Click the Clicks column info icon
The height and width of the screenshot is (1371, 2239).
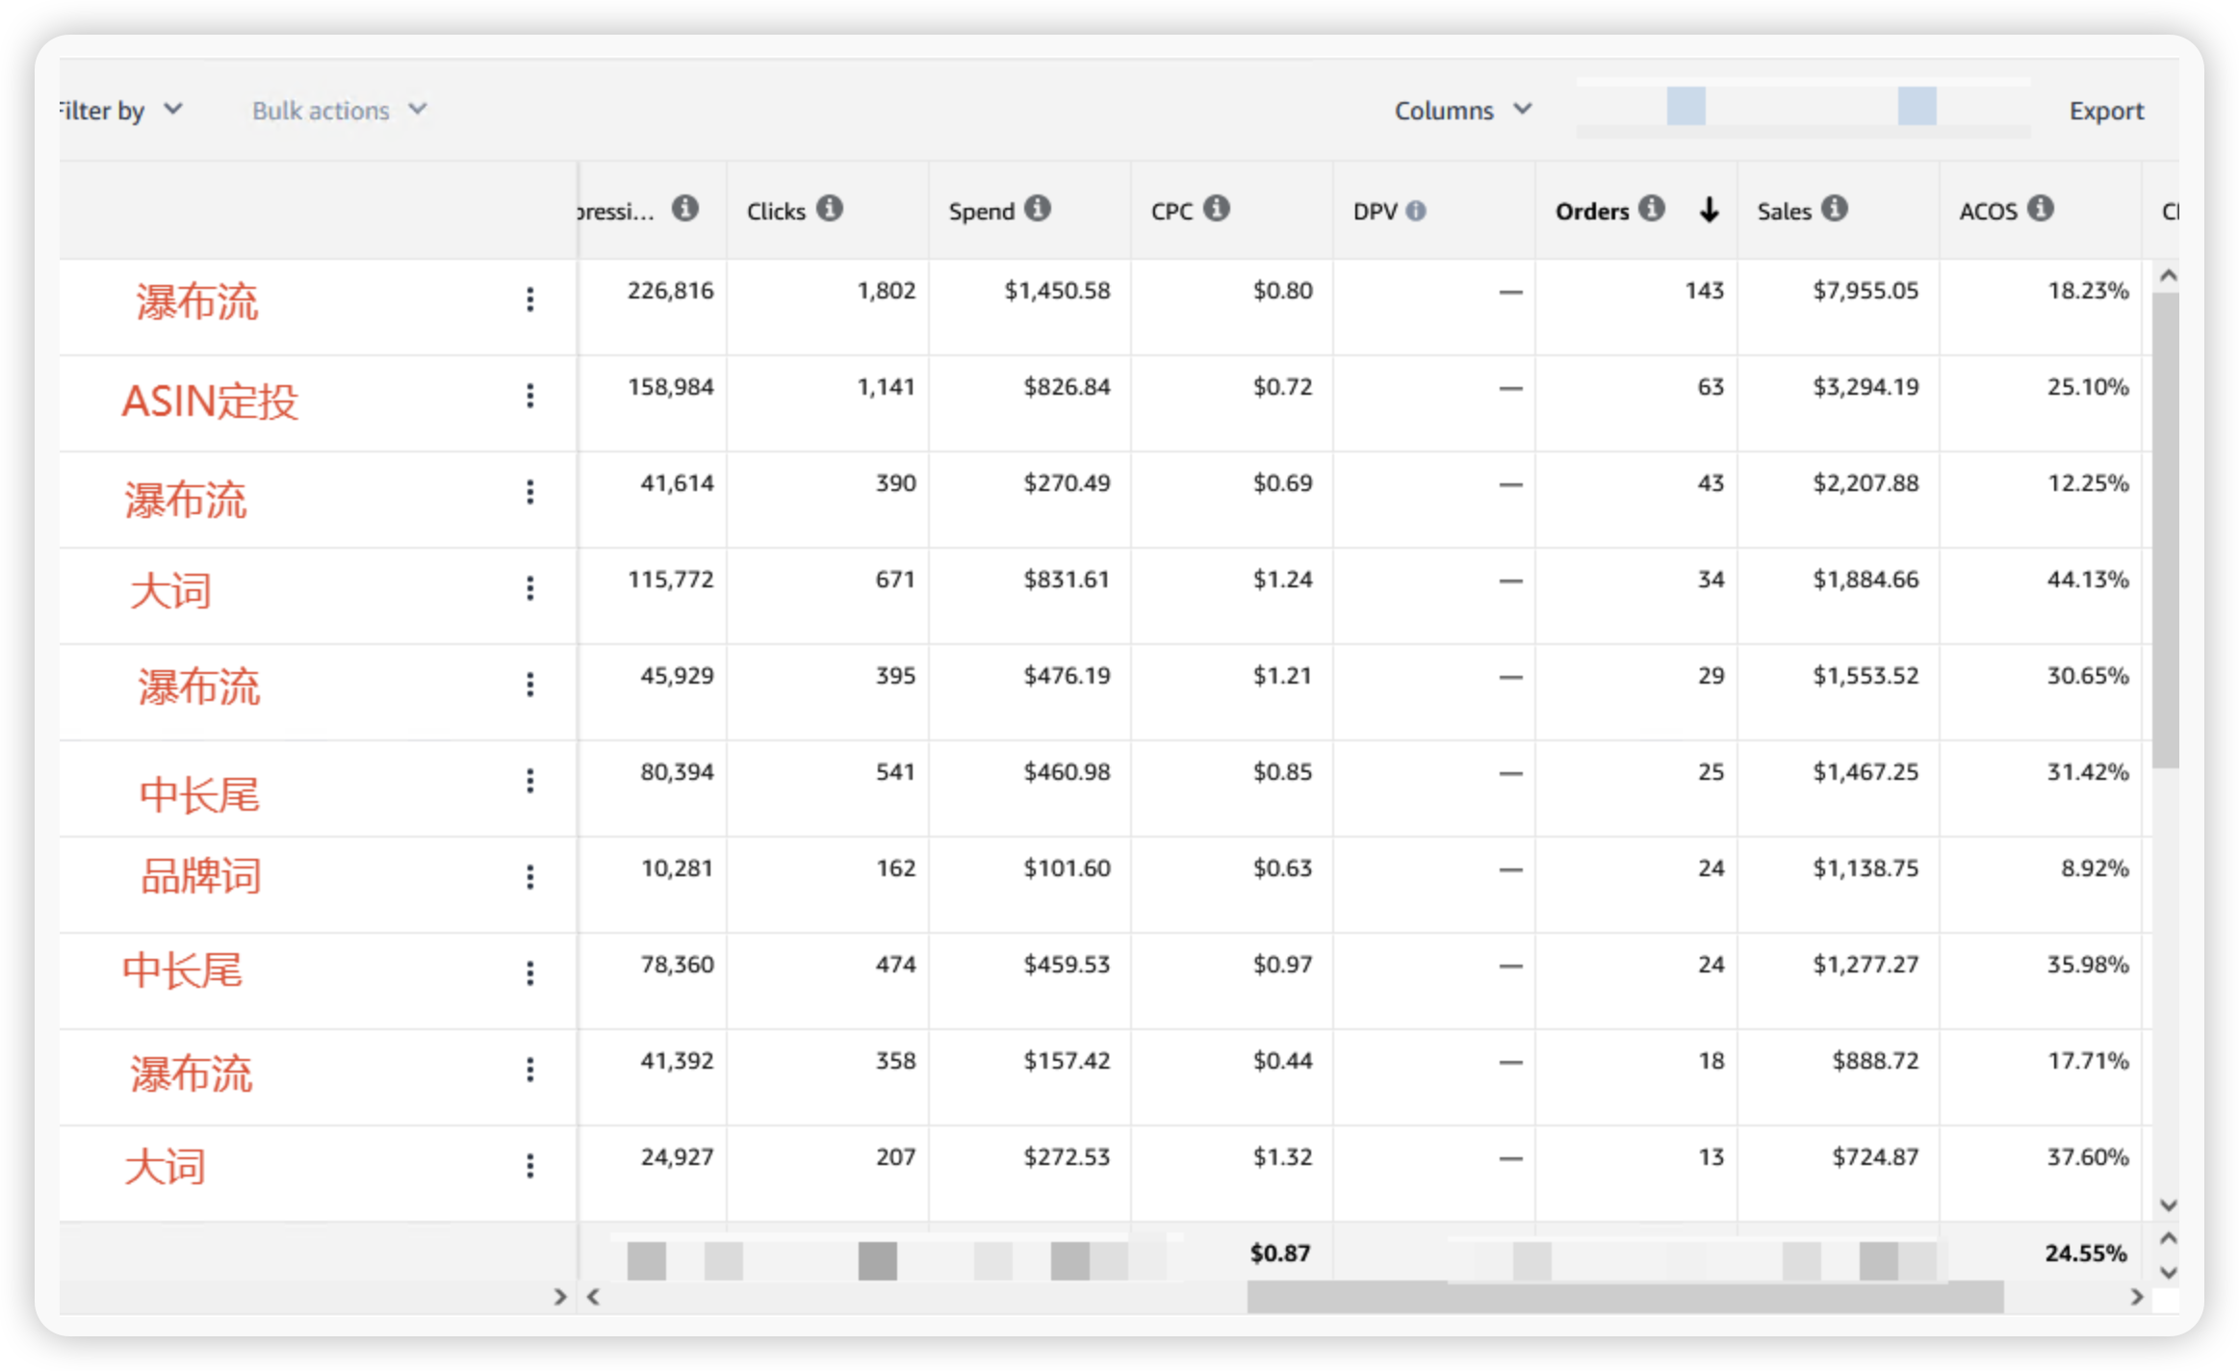(830, 208)
